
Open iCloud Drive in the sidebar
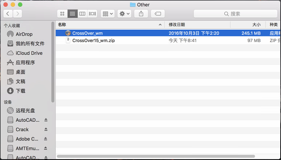(x=24, y=53)
